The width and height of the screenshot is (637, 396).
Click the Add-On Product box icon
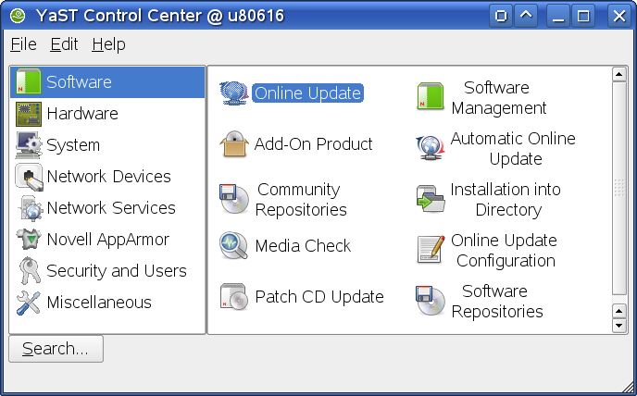coord(233,143)
